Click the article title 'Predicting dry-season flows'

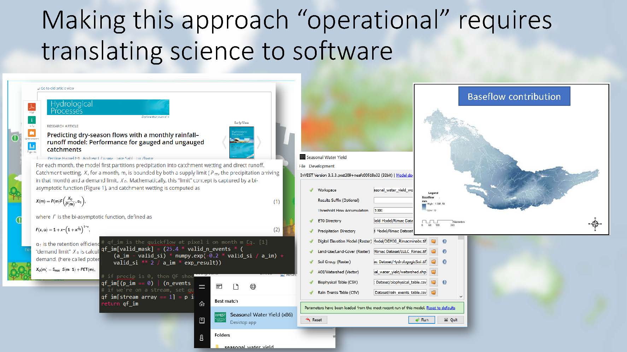125,142
